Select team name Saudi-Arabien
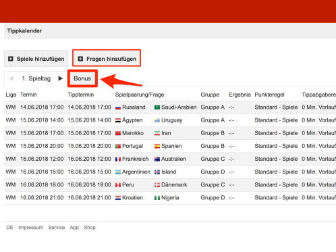 (x=179, y=107)
